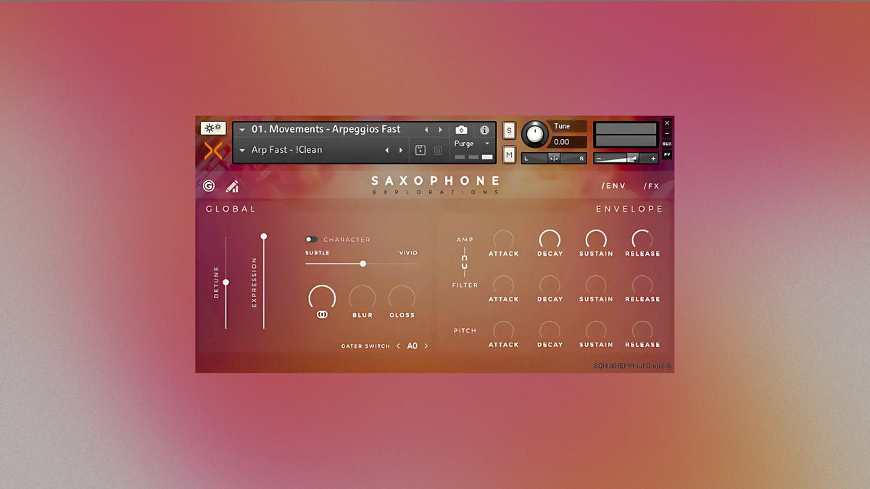Click the GLOSS knob
The height and width of the screenshot is (489, 870).
click(402, 298)
